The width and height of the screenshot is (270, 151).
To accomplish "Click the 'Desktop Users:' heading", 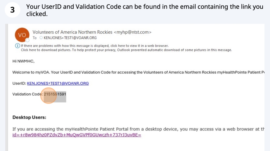I will point(29,117).
